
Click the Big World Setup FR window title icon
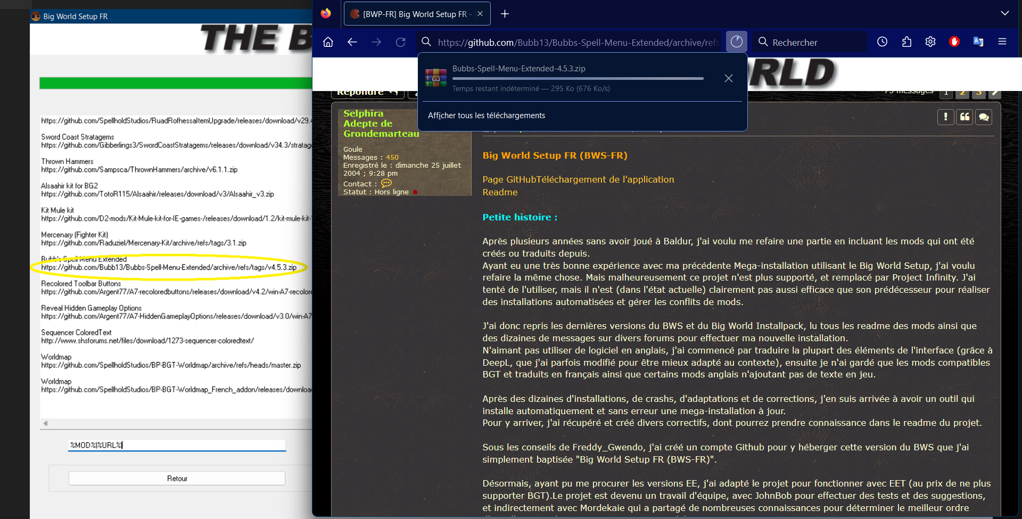click(x=36, y=16)
